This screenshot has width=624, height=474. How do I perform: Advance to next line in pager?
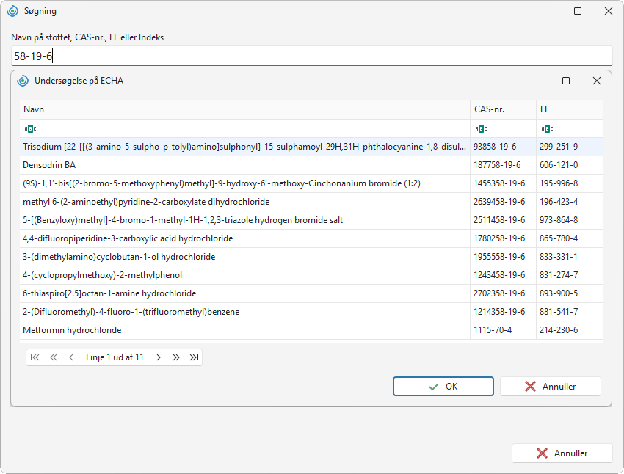(159, 357)
